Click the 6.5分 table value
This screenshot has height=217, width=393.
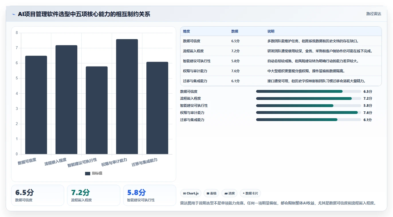click(x=235, y=41)
